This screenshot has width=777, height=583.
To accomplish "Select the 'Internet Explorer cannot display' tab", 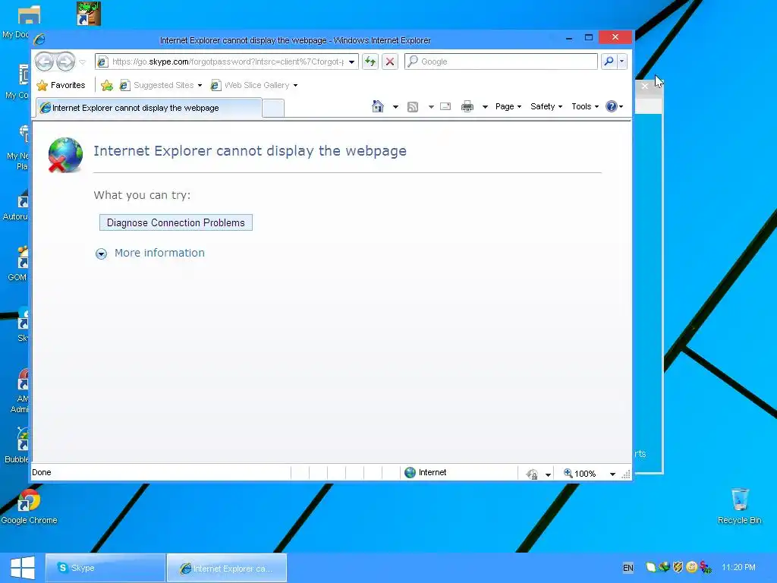I will coord(149,108).
